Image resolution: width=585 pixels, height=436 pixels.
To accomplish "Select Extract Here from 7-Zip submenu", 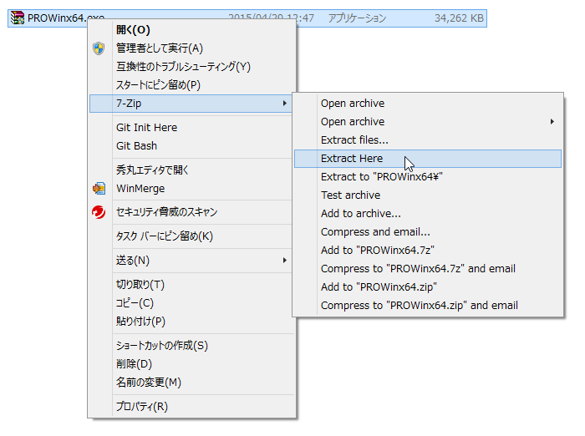I will (x=352, y=159).
